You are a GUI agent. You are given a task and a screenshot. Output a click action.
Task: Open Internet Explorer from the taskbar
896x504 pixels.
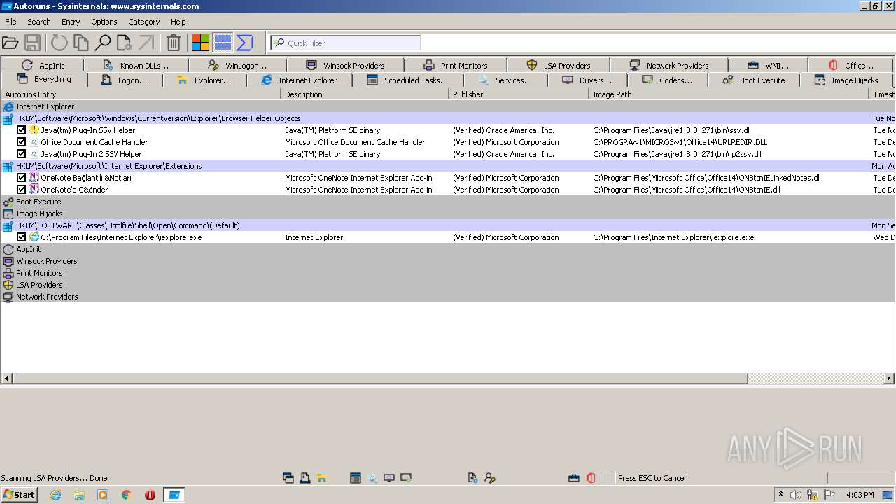(x=55, y=495)
